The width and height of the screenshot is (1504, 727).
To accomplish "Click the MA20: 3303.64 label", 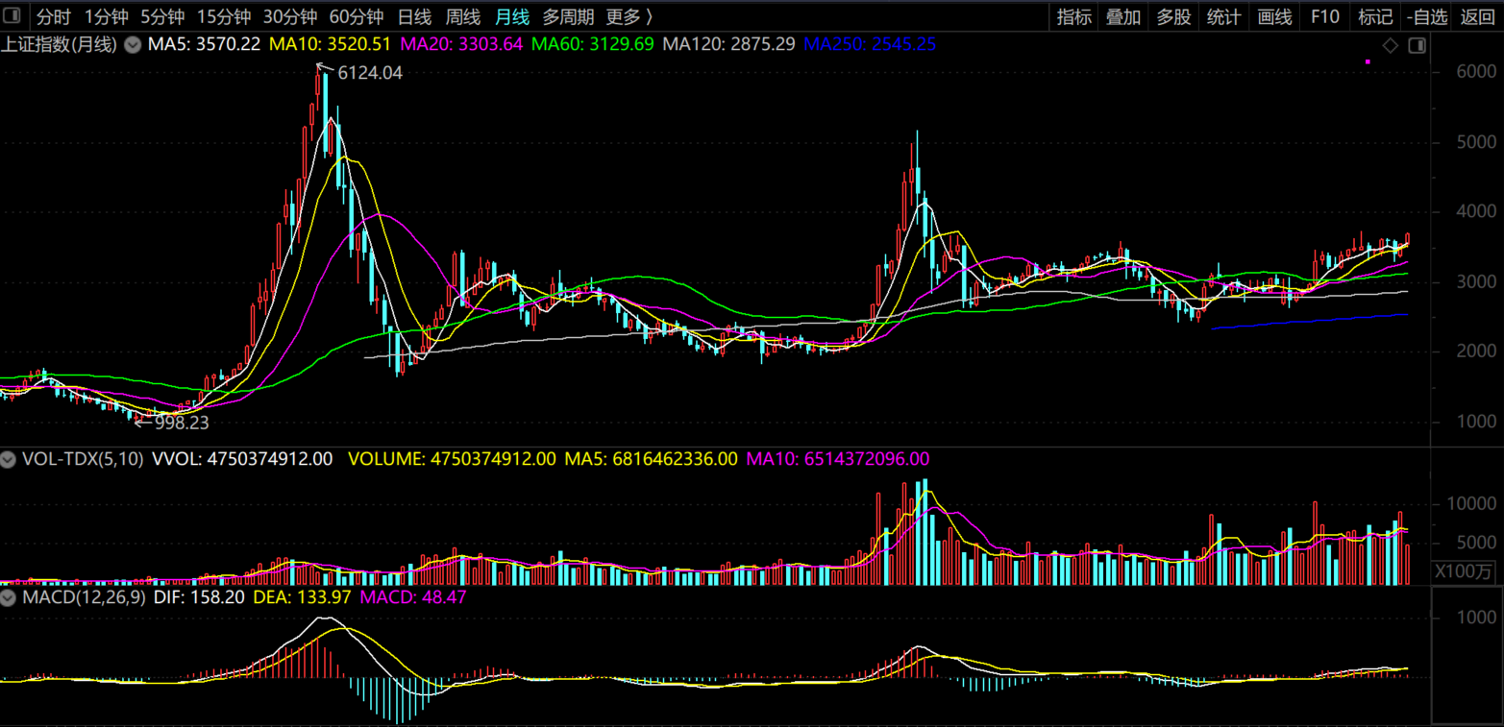I will [461, 44].
